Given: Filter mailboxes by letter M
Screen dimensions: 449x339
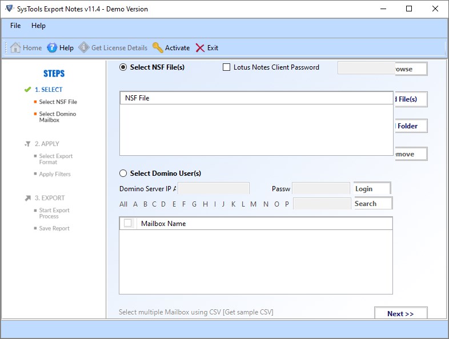Looking at the screenshot, I should (254, 204).
